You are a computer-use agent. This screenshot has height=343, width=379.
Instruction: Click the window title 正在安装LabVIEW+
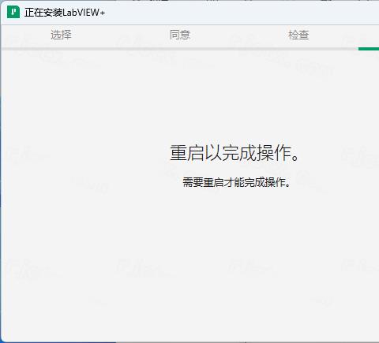click(65, 13)
